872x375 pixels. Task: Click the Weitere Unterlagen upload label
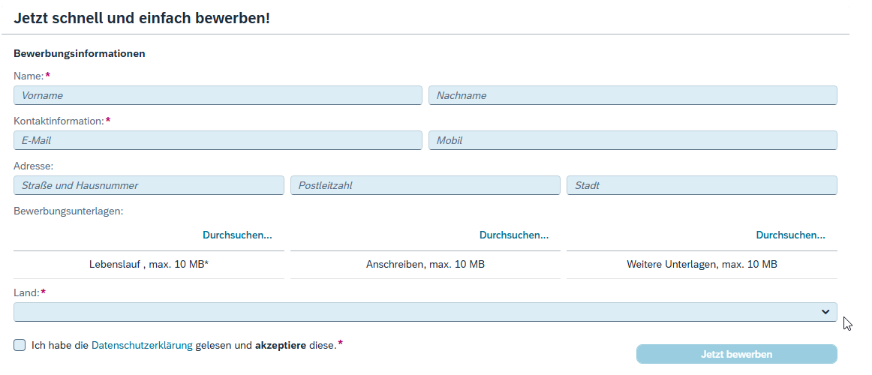[x=702, y=265]
